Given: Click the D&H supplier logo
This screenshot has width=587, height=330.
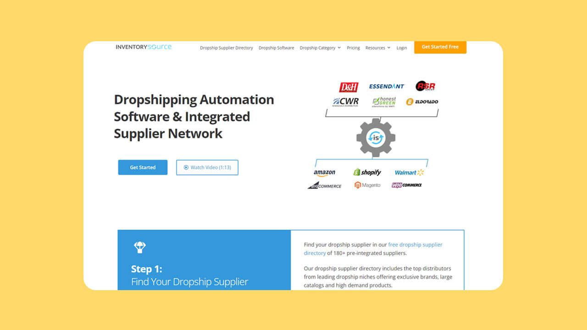Looking at the screenshot, I should (349, 87).
